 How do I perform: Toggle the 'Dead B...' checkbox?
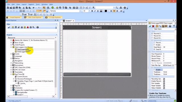click(154, 49)
